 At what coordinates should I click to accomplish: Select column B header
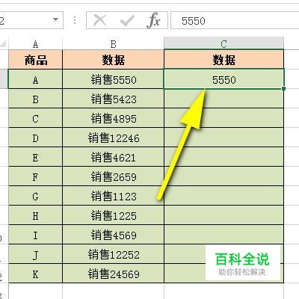113,44
